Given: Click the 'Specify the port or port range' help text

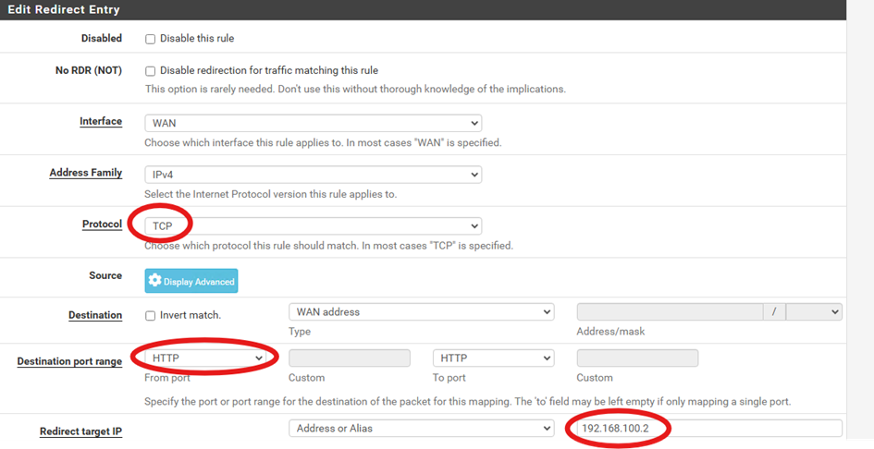Looking at the screenshot, I should pyautogui.click(x=467, y=402).
